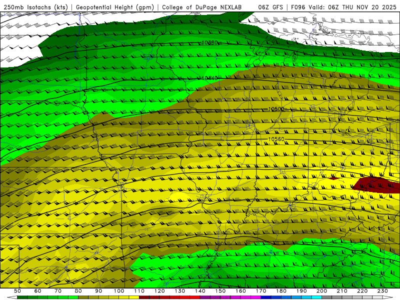Image resolution: width=400 pixels, height=300 pixels.
Task: Click the 70 tick label on legend
Action: pos(58,291)
